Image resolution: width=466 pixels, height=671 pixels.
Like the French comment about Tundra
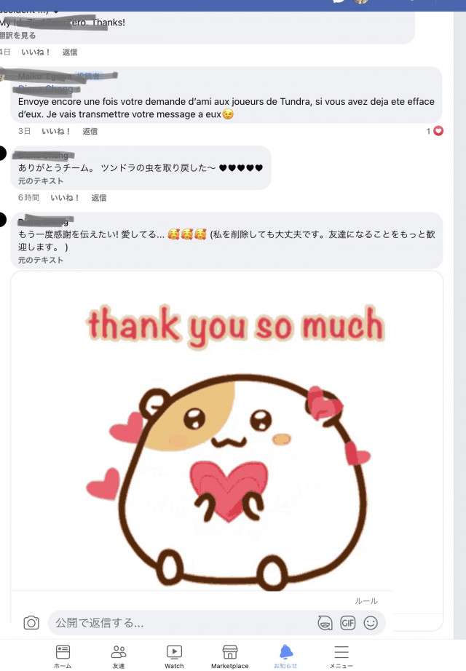click(55, 131)
